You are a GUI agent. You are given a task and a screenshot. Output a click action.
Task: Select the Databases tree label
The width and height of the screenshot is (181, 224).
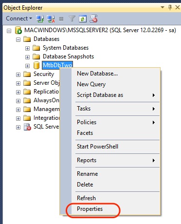46,39
